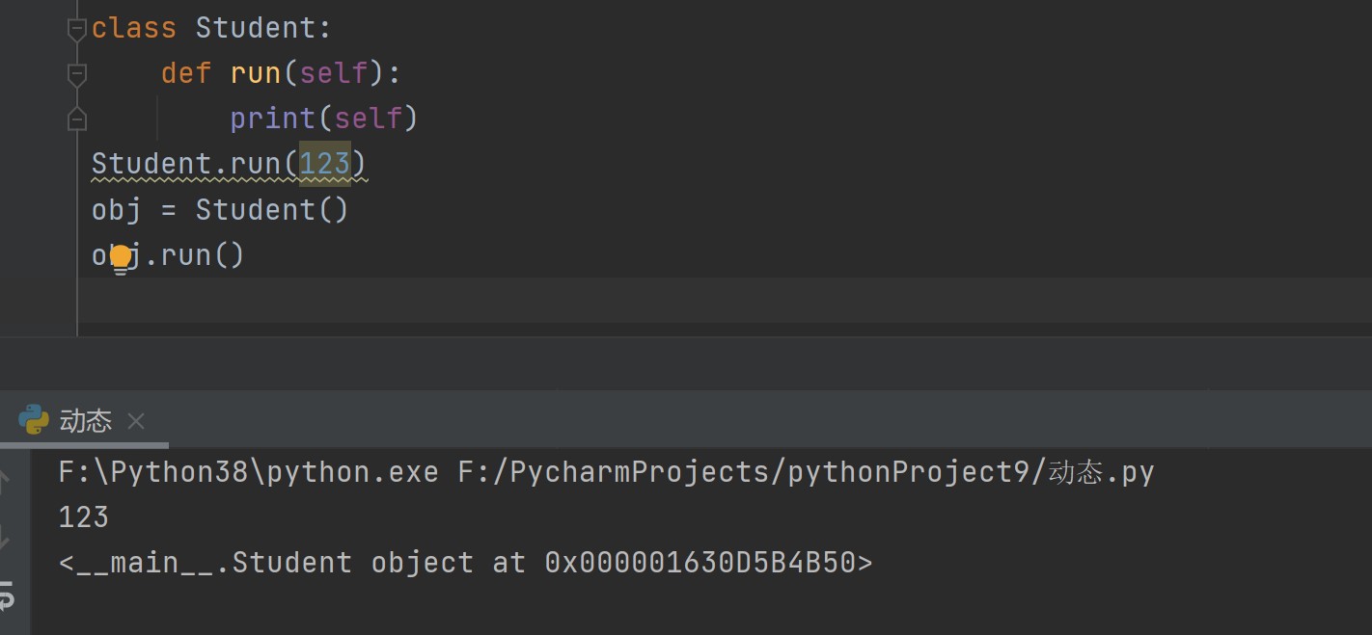The width and height of the screenshot is (1372, 635).
Task: Collapse the class Student code block
Action: [77, 29]
